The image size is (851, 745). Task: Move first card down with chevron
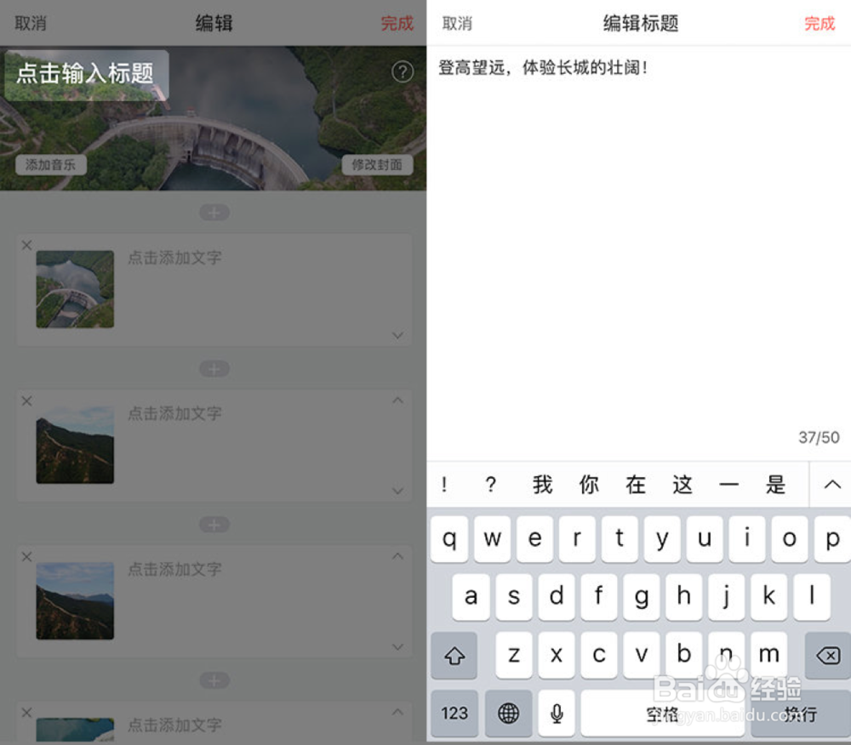(397, 336)
